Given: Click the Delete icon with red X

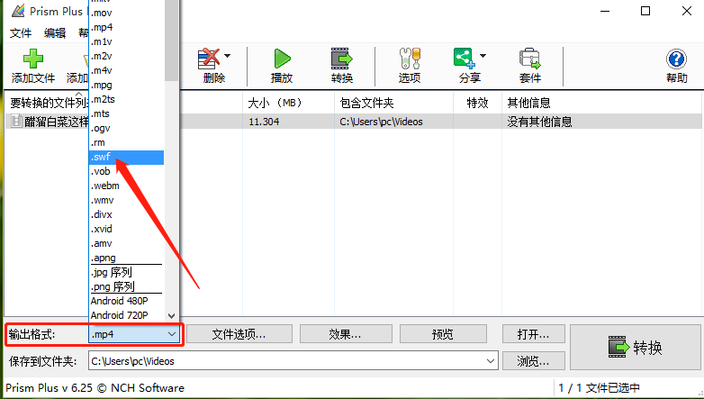Looking at the screenshot, I should 209,59.
